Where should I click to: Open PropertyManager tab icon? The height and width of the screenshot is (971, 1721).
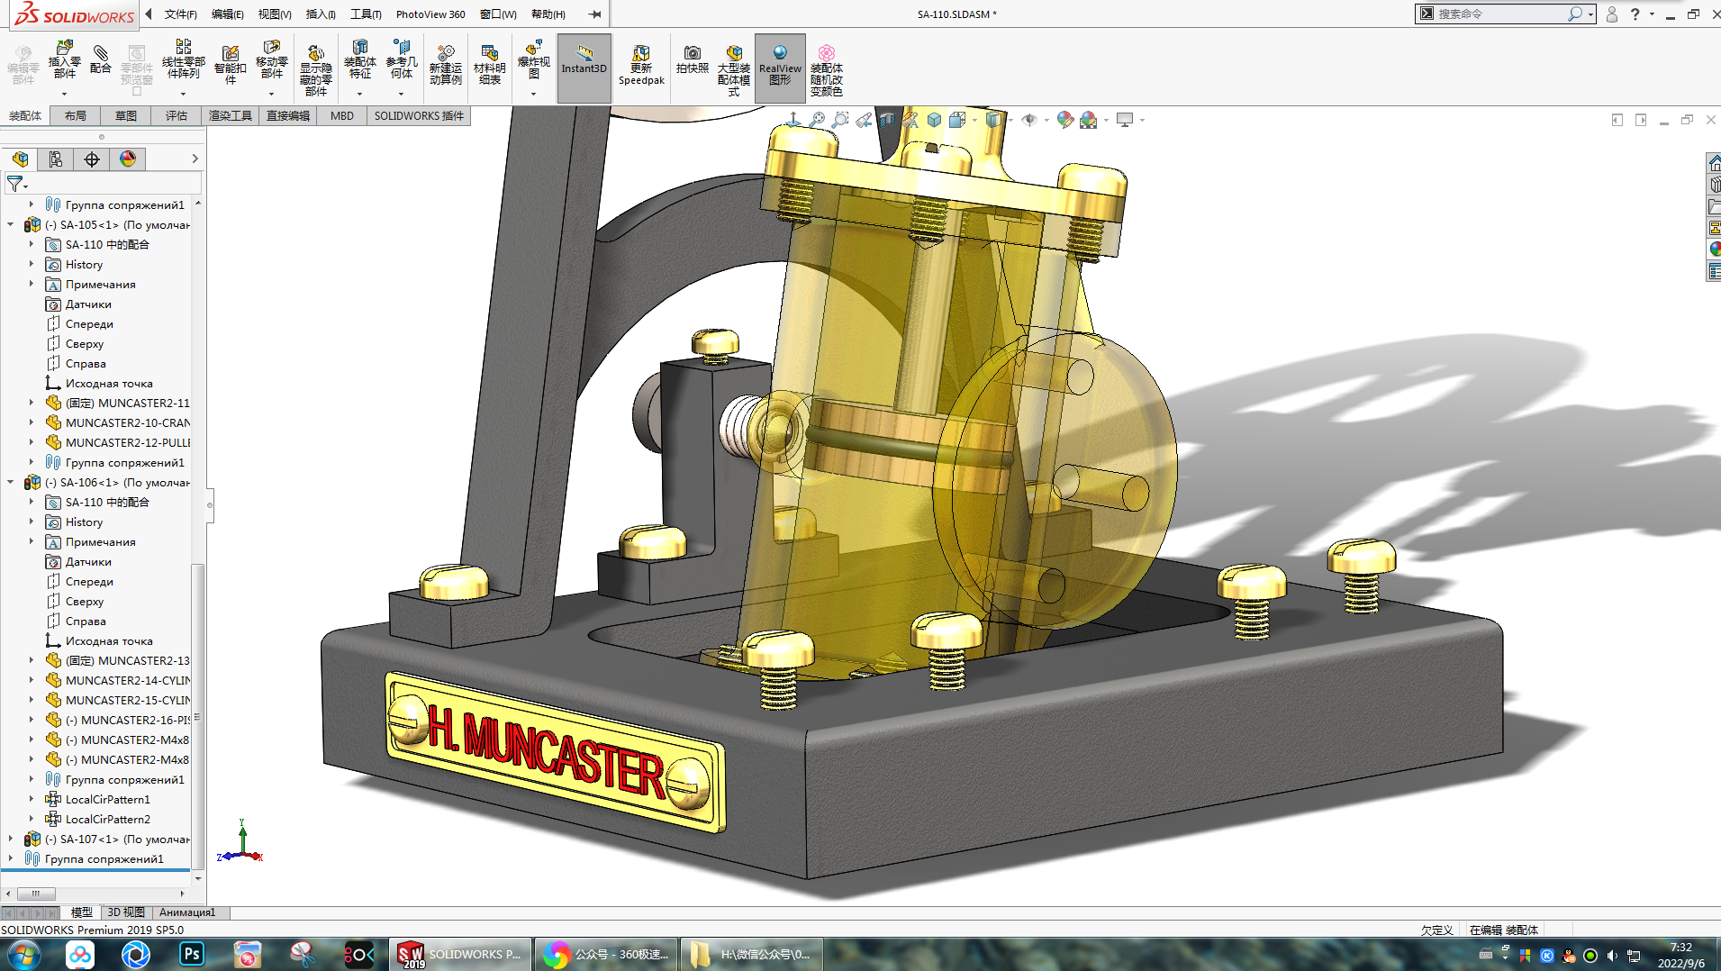coord(56,159)
